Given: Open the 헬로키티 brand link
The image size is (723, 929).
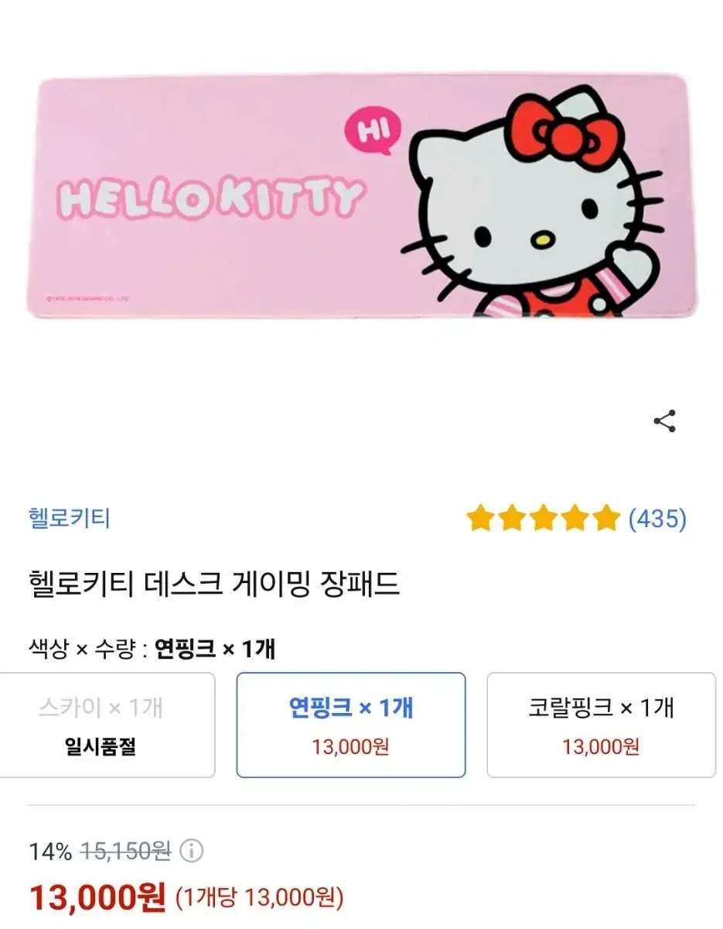Looking at the screenshot, I should tap(70, 517).
